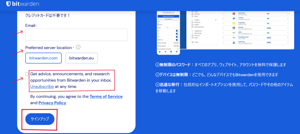Image resolution: width=300 pixels, height=134 pixels.
Task: Click the Note type icon
Action: pos(192,16)
